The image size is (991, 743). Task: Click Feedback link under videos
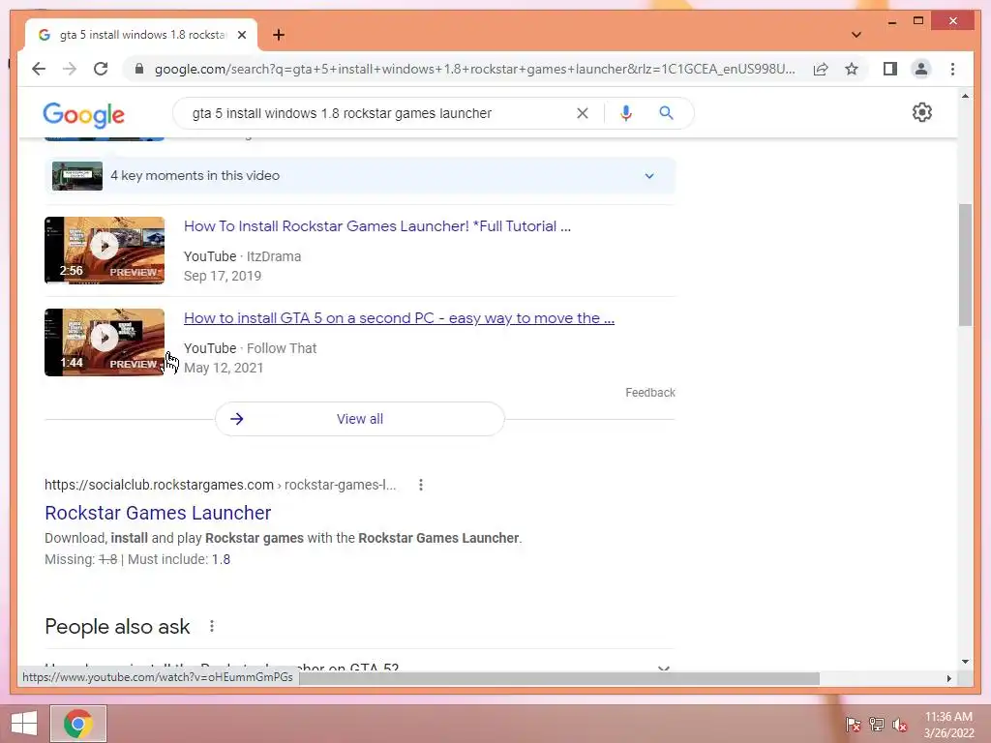pyautogui.click(x=650, y=393)
